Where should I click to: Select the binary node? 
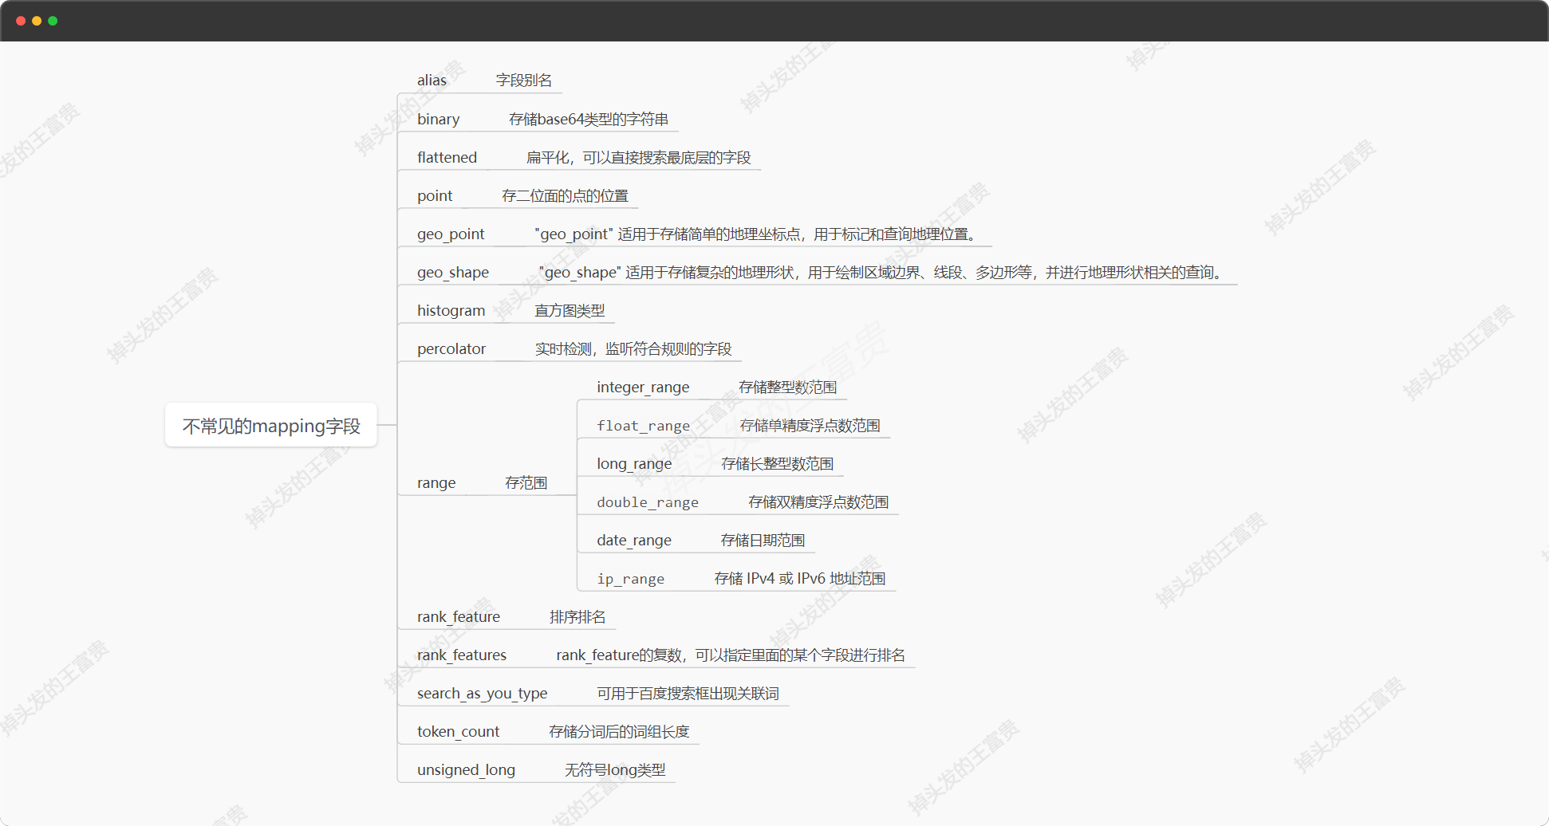pos(438,119)
